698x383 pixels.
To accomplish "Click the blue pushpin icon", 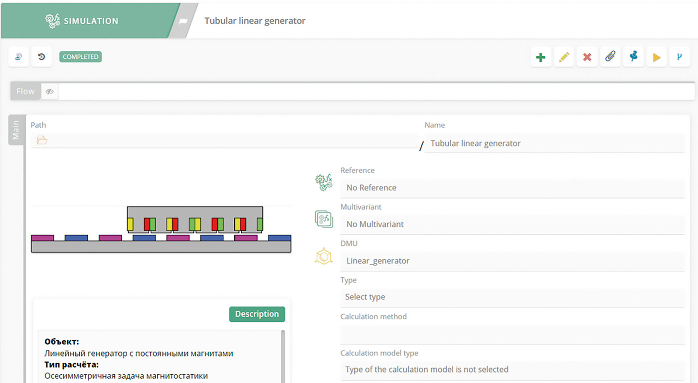I will pyautogui.click(x=633, y=57).
